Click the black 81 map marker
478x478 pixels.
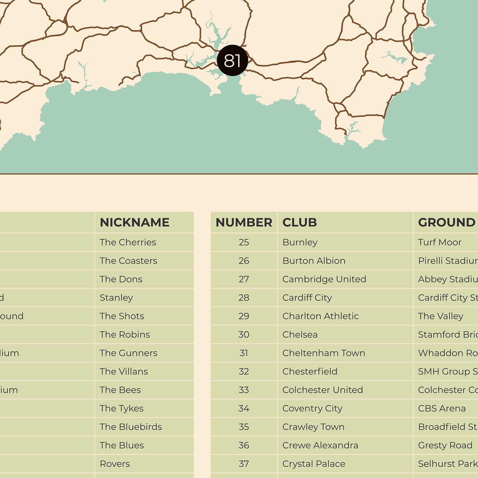pyautogui.click(x=232, y=60)
